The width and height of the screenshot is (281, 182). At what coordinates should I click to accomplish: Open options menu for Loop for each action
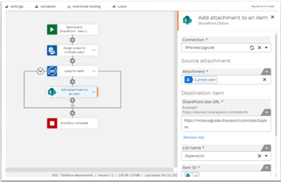point(94,71)
